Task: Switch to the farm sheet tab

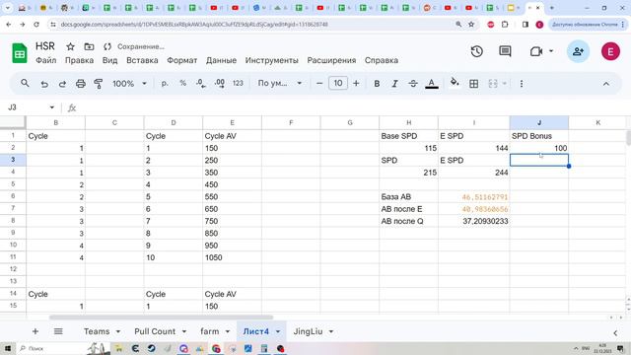Action: click(x=210, y=331)
